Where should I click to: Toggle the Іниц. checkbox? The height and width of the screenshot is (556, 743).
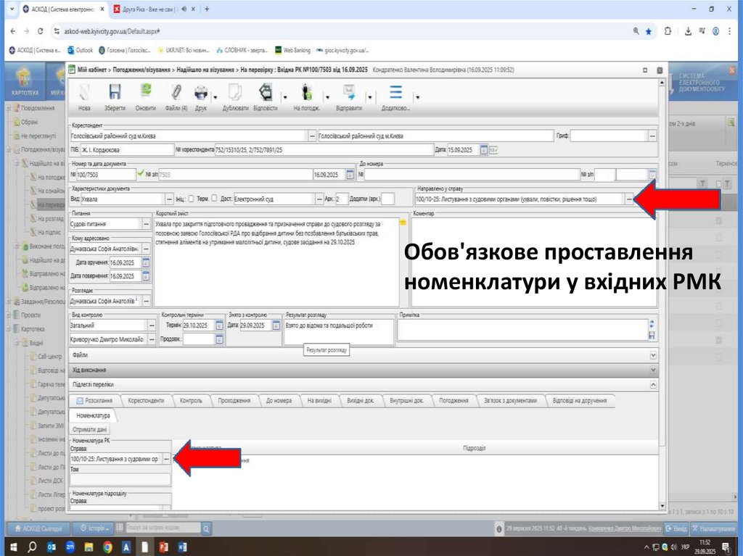tap(191, 199)
